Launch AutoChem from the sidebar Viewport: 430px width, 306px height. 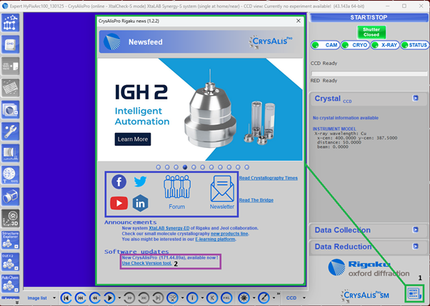point(11,284)
